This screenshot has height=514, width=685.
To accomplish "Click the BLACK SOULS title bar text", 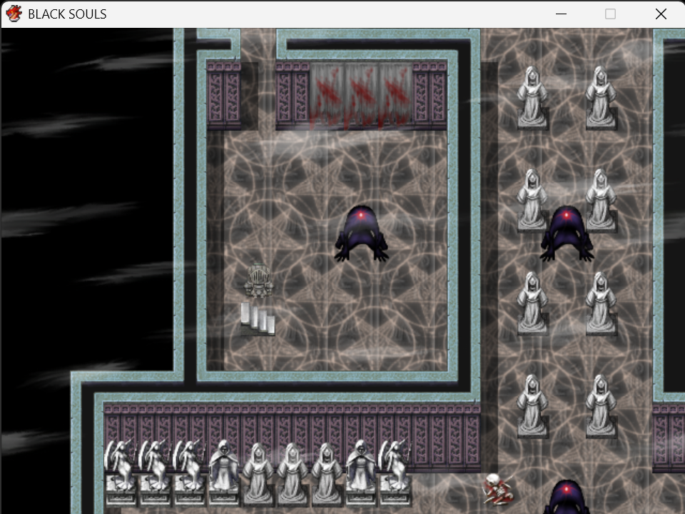I will point(67,14).
